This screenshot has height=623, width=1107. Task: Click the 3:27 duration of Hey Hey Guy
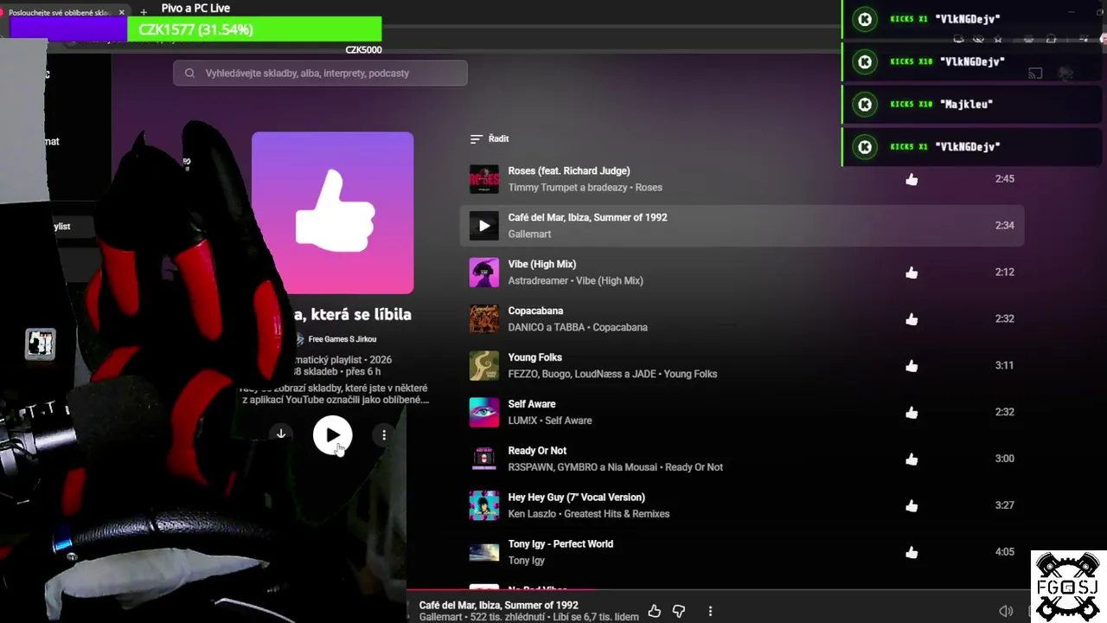coord(1004,506)
